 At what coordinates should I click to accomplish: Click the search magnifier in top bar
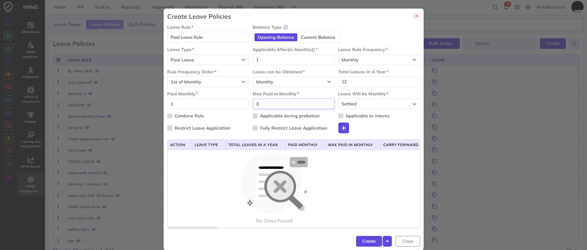click(x=495, y=7)
